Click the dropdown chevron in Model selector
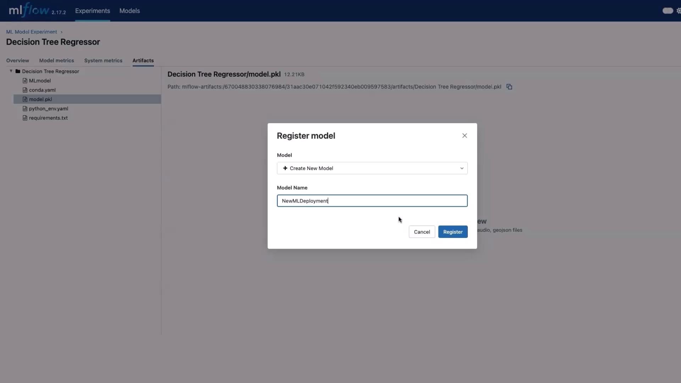681x383 pixels. tap(461, 168)
